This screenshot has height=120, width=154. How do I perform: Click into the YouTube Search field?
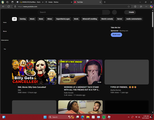point(70,12)
